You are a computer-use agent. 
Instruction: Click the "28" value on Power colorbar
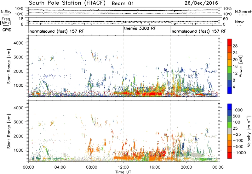pos(235,46)
